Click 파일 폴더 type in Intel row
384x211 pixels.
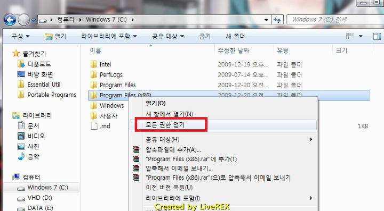(289, 64)
